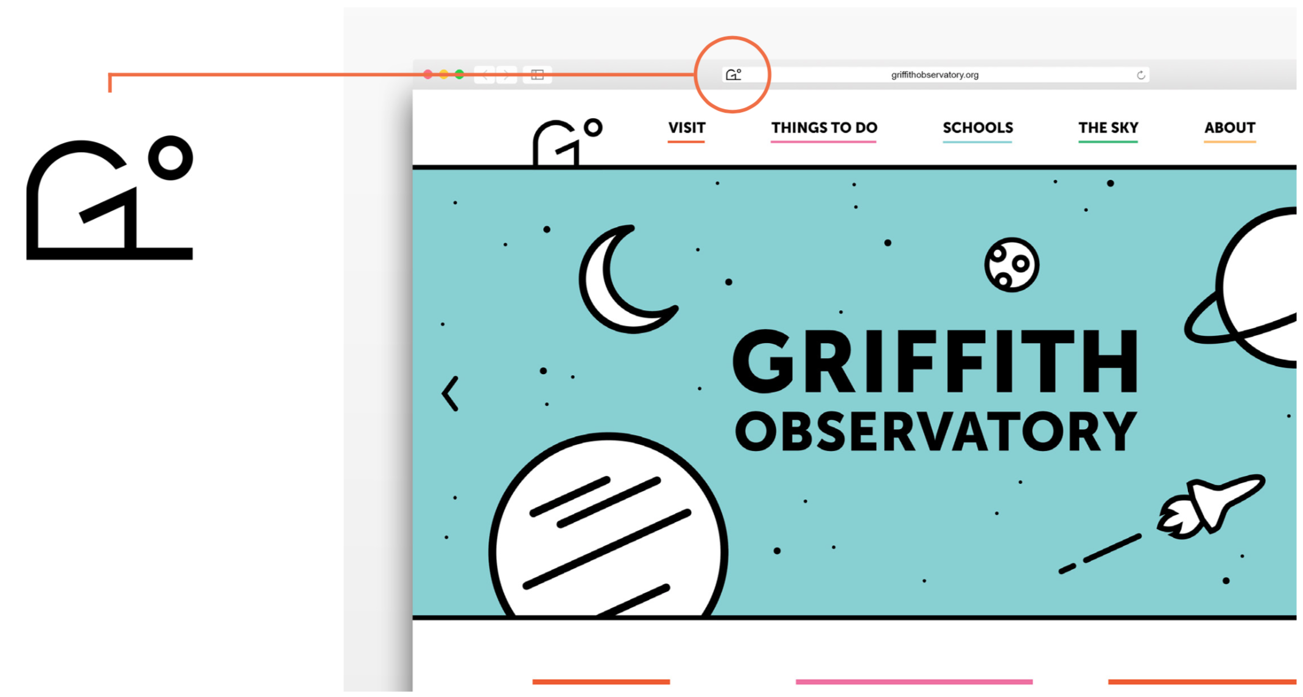Open THE SKY navigation item

(1108, 128)
